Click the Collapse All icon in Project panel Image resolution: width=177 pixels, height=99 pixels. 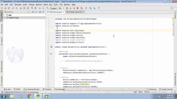pos(36,12)
